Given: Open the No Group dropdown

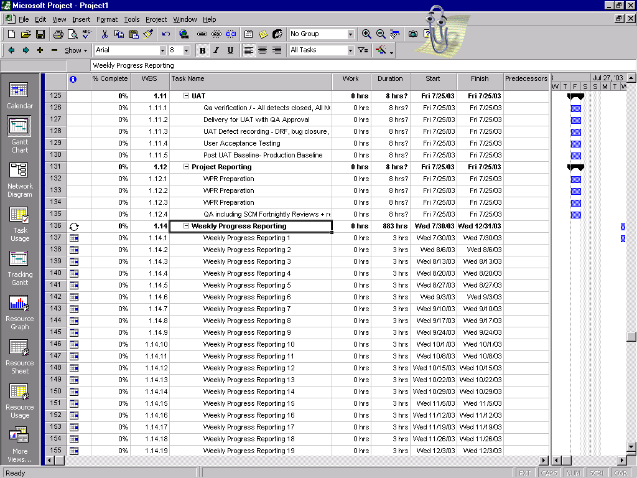Looking at the screenshot, I should [350, 34].
